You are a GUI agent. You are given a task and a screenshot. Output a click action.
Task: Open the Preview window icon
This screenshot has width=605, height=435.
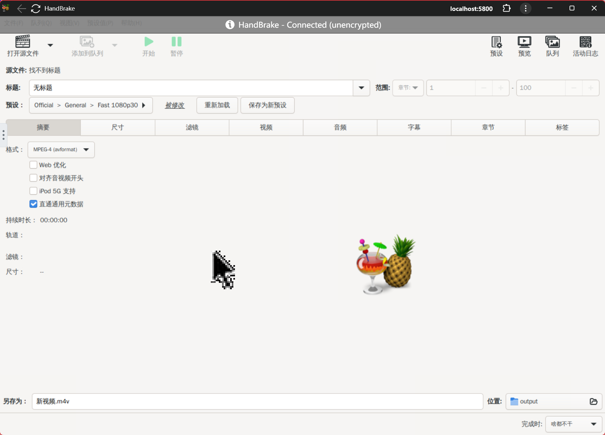point(524,42)
